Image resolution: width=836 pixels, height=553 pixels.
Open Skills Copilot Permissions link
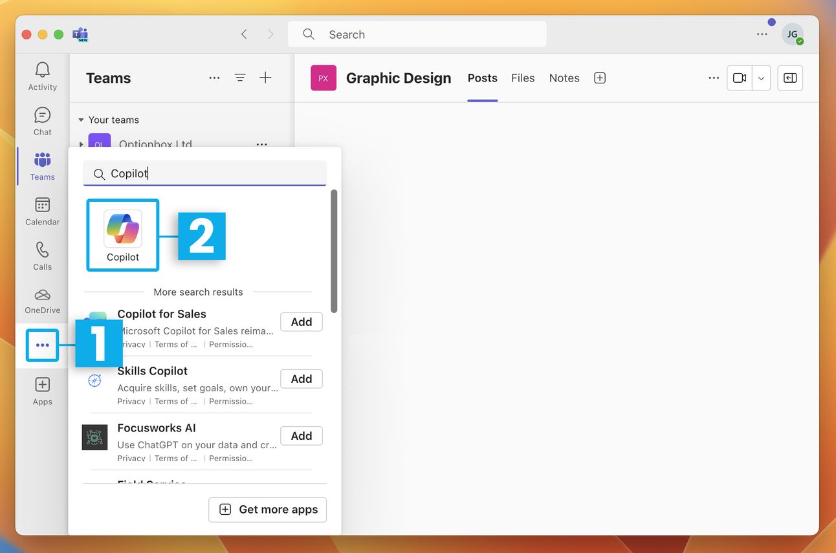point(231,401)
